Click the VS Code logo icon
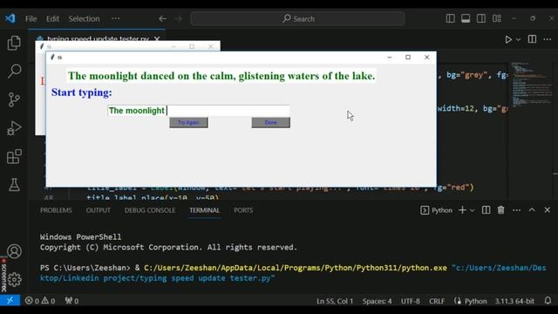558x314 pixels. [x=10, y=18]
